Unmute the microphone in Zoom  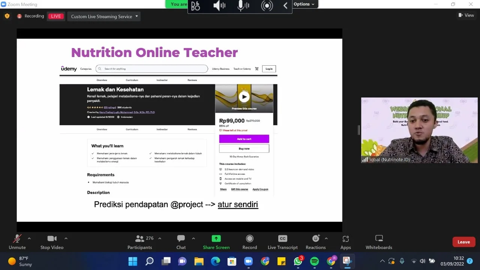17,242
